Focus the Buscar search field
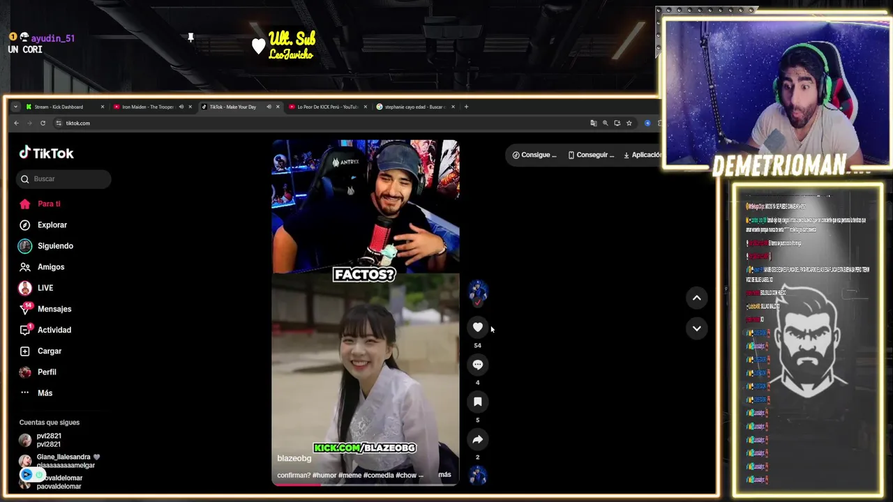893x502 pixels. point(63,178)
